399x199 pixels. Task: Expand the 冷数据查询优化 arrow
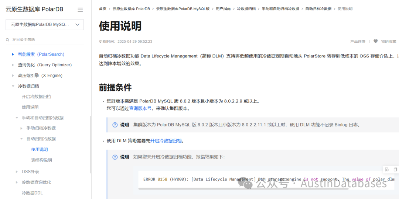[x=17, y=182]
